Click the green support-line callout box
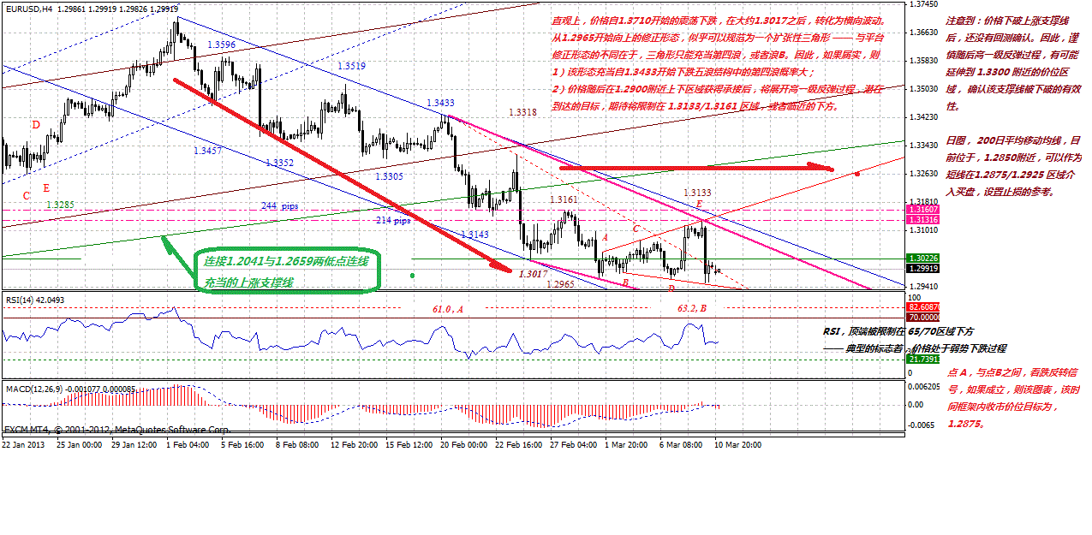Viewport: 1092px width, 535px height. (x=286, y=272)
